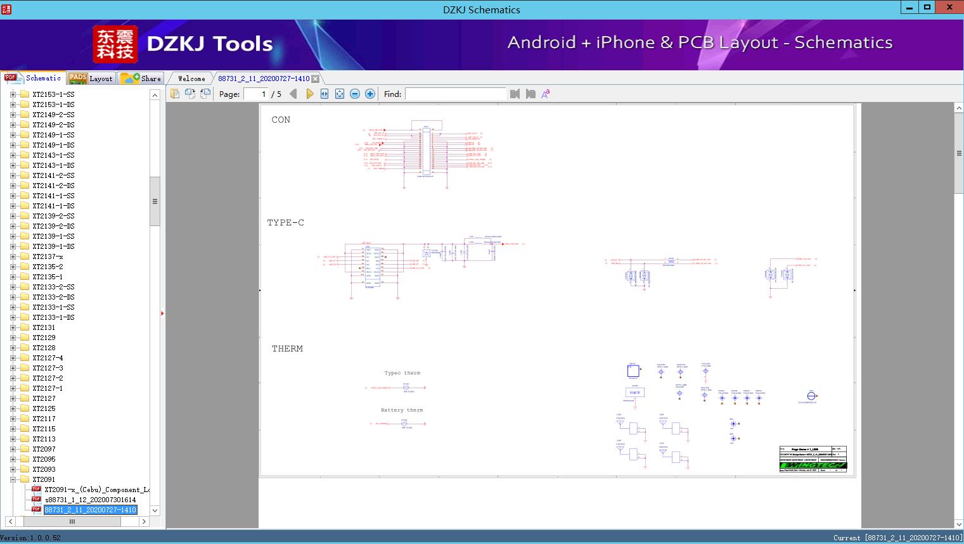This screenshot has width=964, height=544.
Task: Select the XT2093 tree item
Action: pyautogui.click(x=44, y=469)
